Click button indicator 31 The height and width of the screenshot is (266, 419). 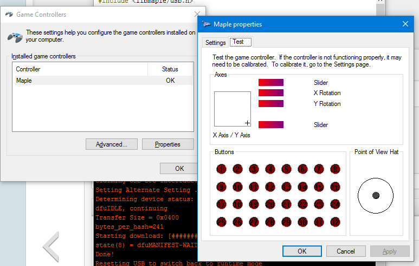tap(319, 222)
